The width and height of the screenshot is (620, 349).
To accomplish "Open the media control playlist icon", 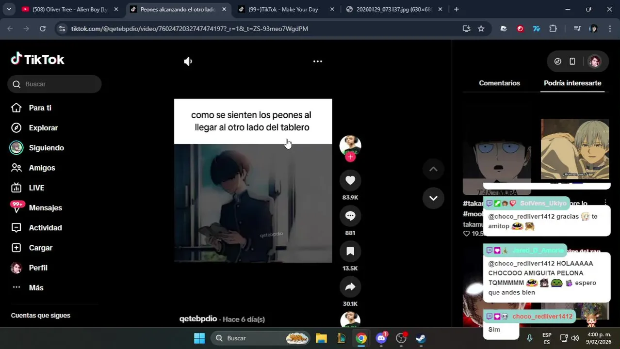I will click(577, 29).
